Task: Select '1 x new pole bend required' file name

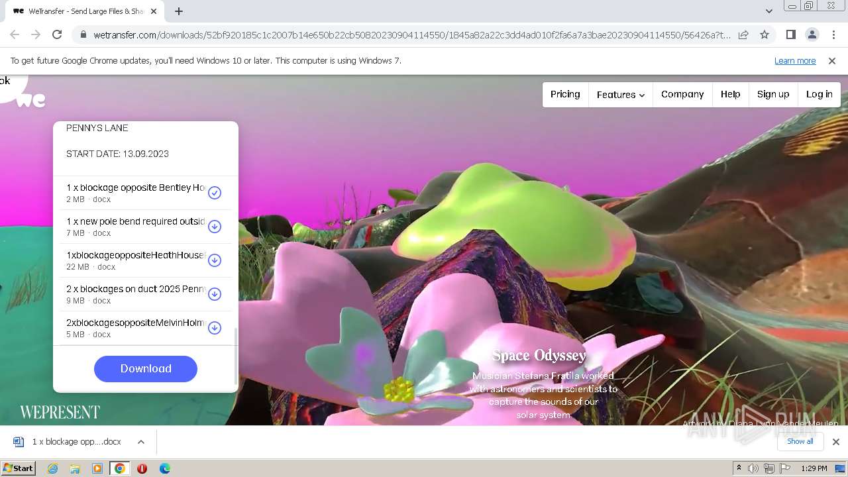Action: pyautogui.click(x=136, y=221)
